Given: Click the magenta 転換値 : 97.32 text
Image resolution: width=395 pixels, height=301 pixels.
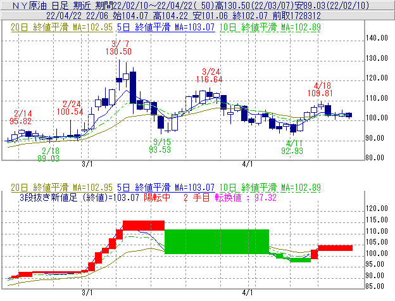Looking at the screenshot, I should [246, 197].
